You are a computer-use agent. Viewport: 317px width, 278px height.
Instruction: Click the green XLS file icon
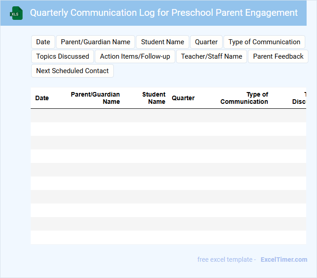coord(17,13)
